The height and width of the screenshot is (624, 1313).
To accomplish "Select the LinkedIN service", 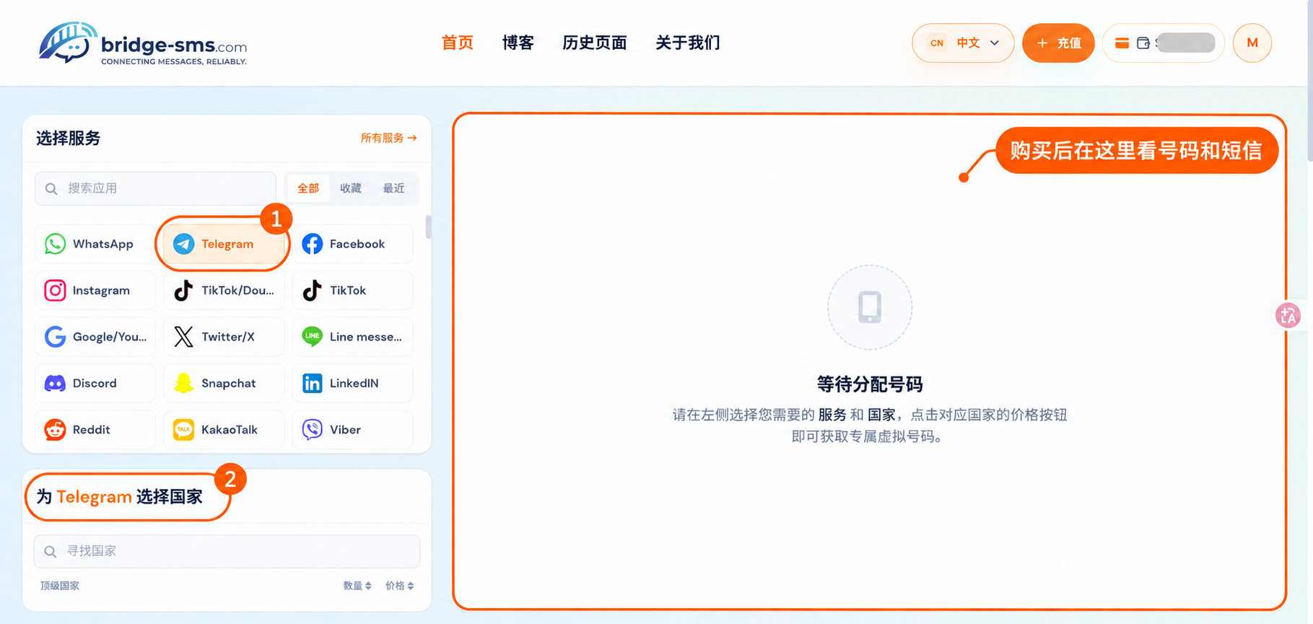I will point(352,383).
